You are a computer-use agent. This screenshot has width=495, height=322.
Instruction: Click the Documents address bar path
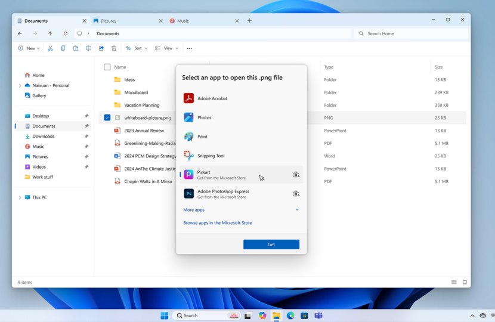point(108,33)
